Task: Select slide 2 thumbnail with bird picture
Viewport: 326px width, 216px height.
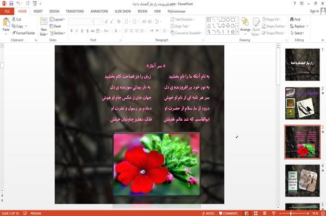Action: click(x=302, y=103)
